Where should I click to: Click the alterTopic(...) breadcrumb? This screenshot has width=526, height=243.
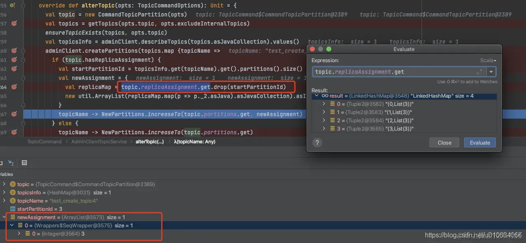coord(150,142)
